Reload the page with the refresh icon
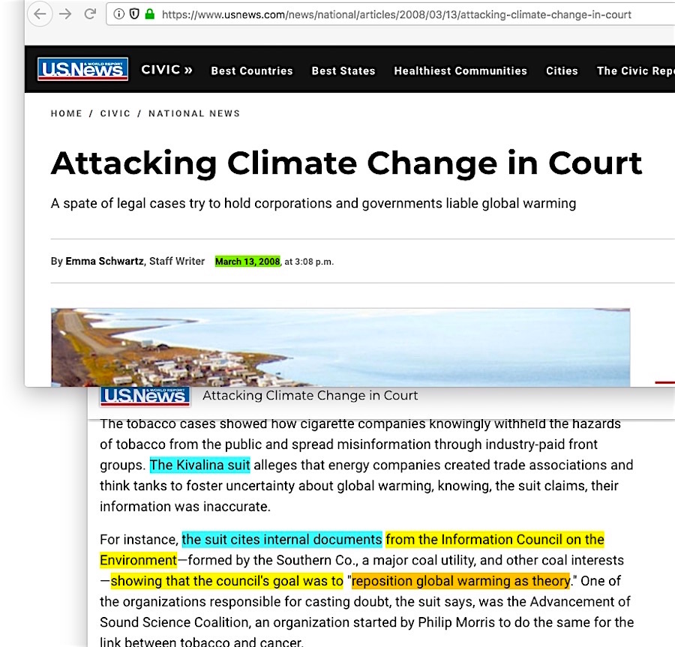Viewport: 675px width, 647px height. coord(90,14)
